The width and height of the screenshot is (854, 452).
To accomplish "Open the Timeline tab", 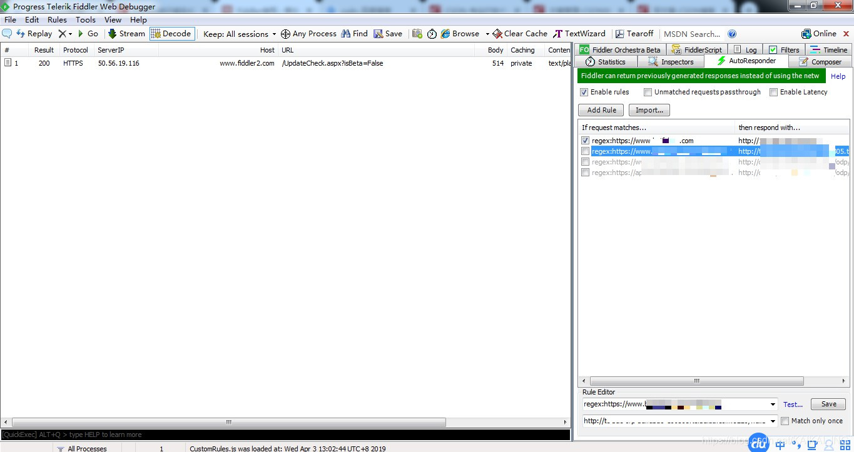I will tap(829, 49).
